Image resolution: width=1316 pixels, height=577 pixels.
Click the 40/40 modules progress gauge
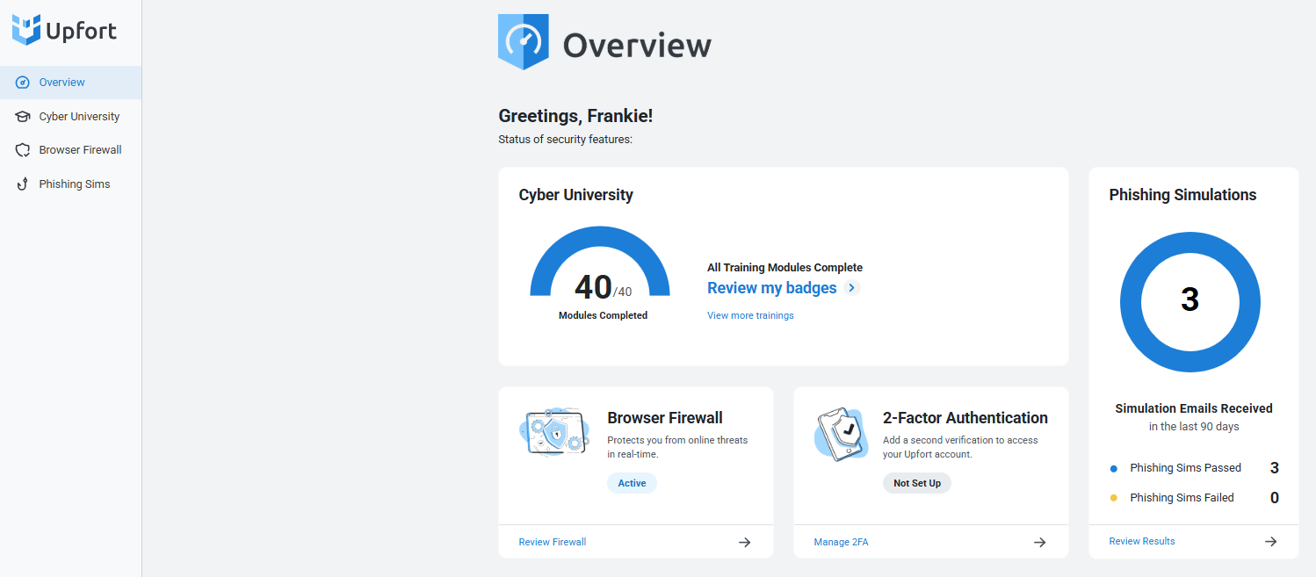point(600,263)
